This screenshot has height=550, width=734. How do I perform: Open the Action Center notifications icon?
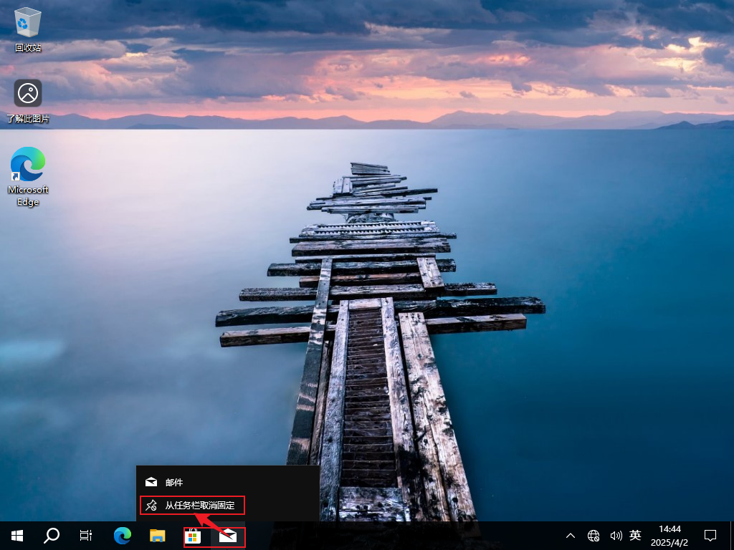point(710,536)
